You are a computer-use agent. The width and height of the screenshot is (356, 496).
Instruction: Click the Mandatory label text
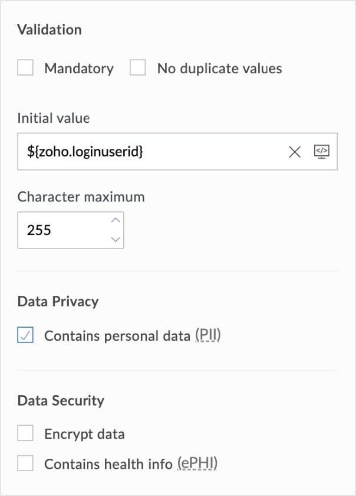[x=79, y=68]
